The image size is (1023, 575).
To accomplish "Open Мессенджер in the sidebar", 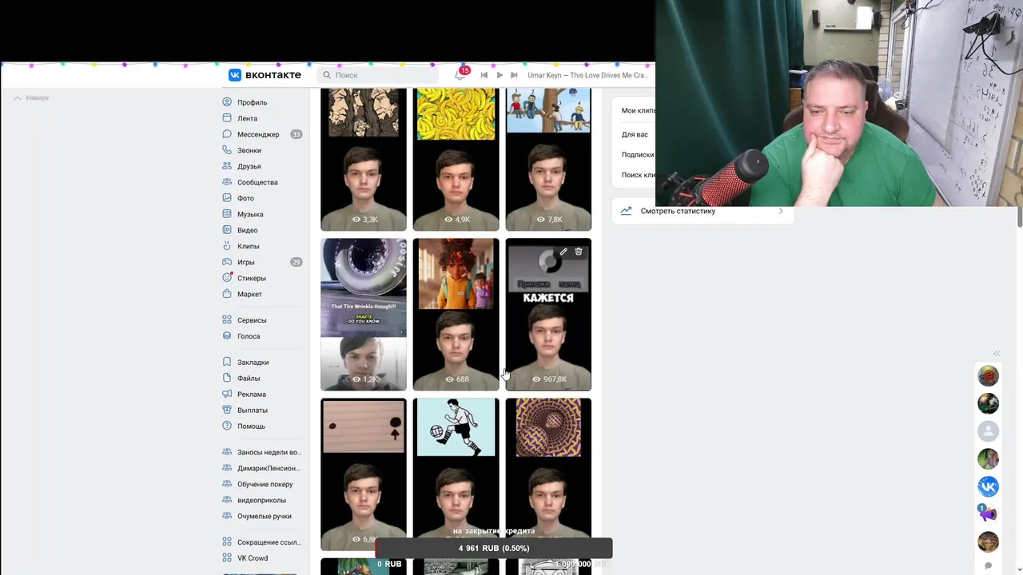I will tap(258, 134).
